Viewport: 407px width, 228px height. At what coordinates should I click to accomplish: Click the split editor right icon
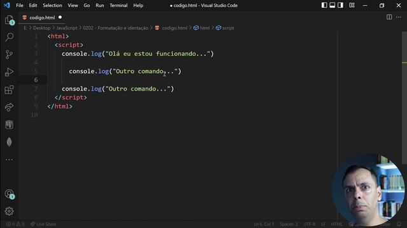pyautogui.click(x=389, y=17)
